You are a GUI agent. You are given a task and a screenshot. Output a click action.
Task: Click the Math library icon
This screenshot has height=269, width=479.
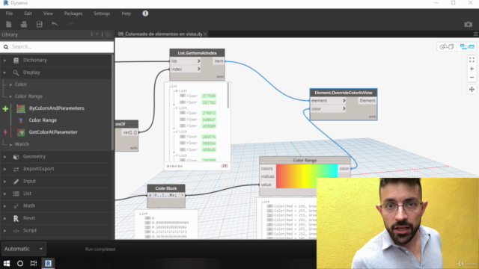coord(16,206)
